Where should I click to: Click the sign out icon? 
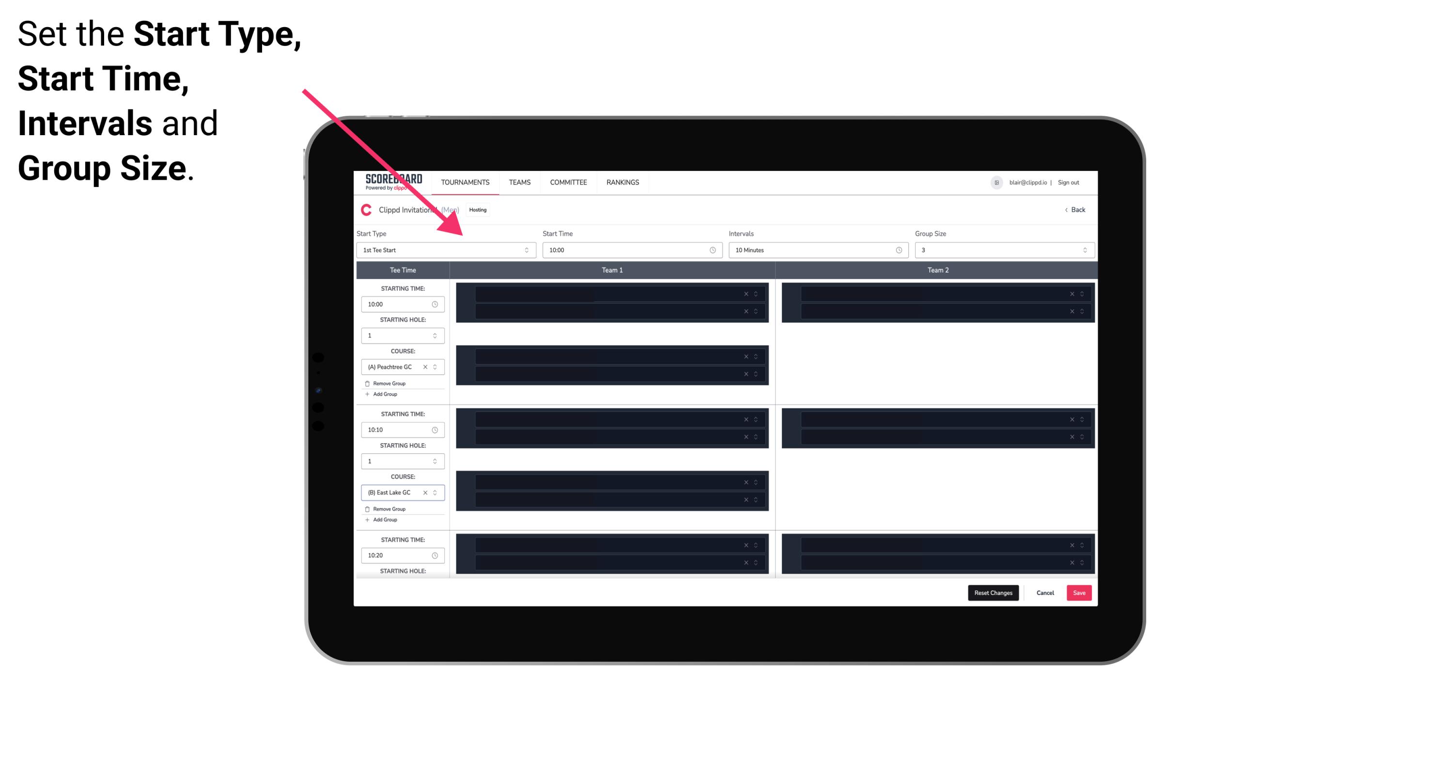[x=1073, y=182]
